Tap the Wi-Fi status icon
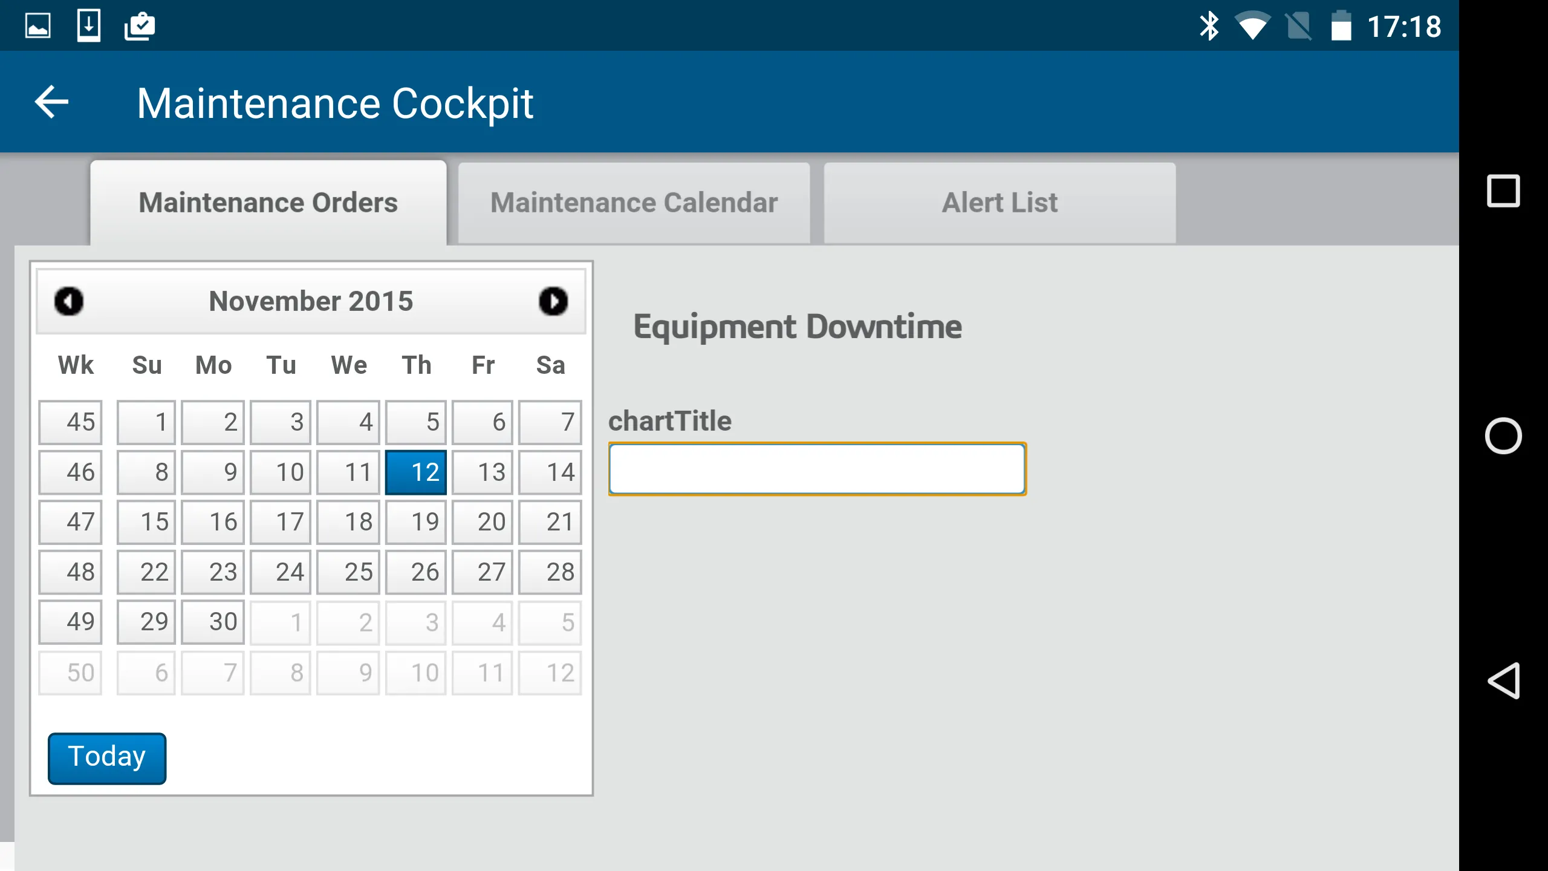This screenshot has width=1548, height=871. (1252, 26)
